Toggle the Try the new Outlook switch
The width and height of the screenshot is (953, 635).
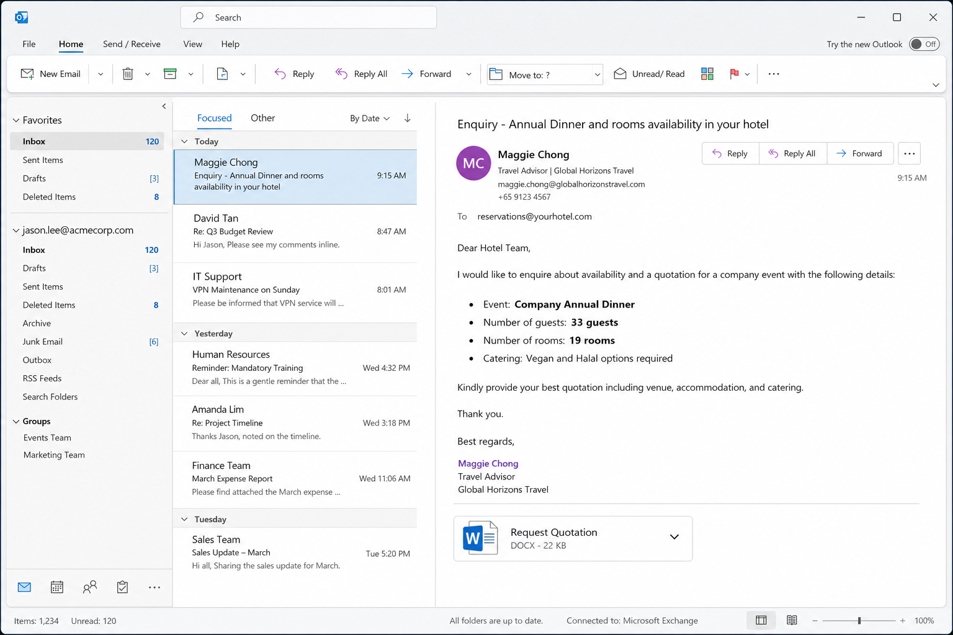(924, 44)
